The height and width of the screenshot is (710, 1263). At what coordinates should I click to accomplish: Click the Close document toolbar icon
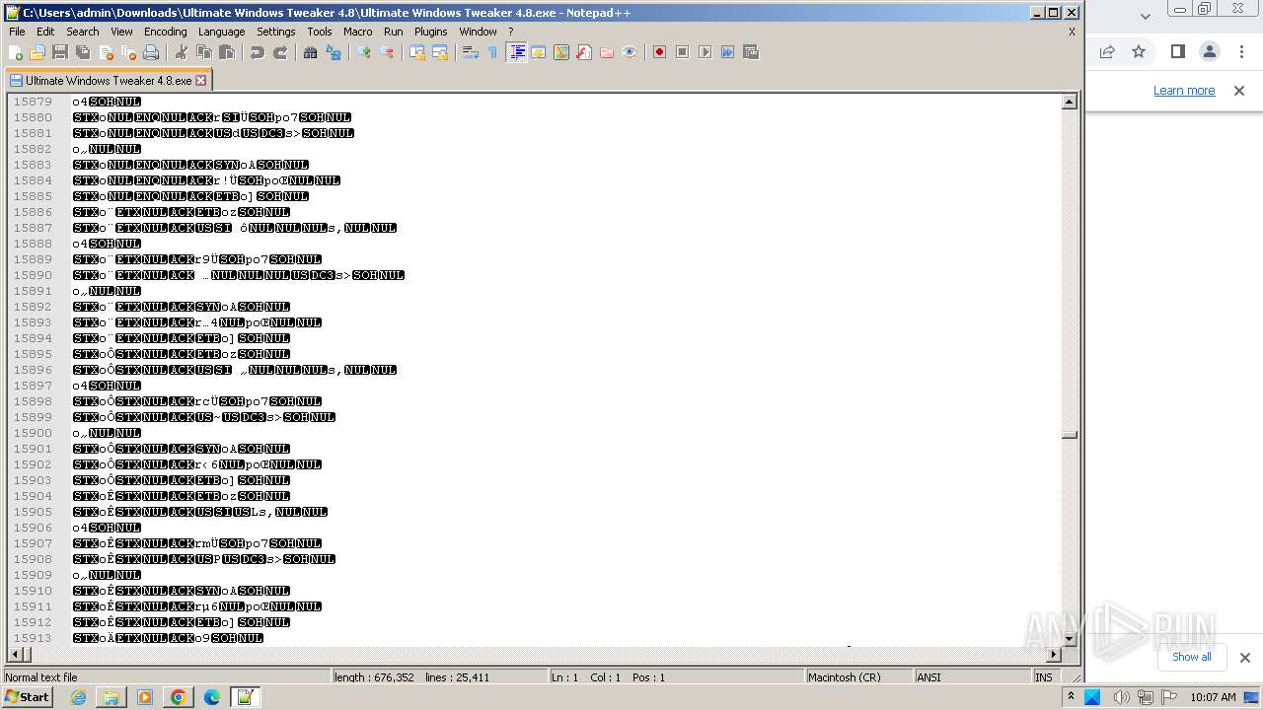coord(106,52)
